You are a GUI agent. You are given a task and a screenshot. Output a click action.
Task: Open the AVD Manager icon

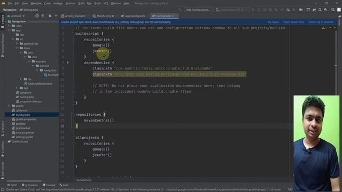click(320, 10)
